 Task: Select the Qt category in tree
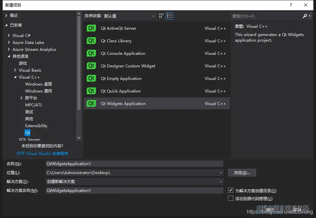coord(27,133)
